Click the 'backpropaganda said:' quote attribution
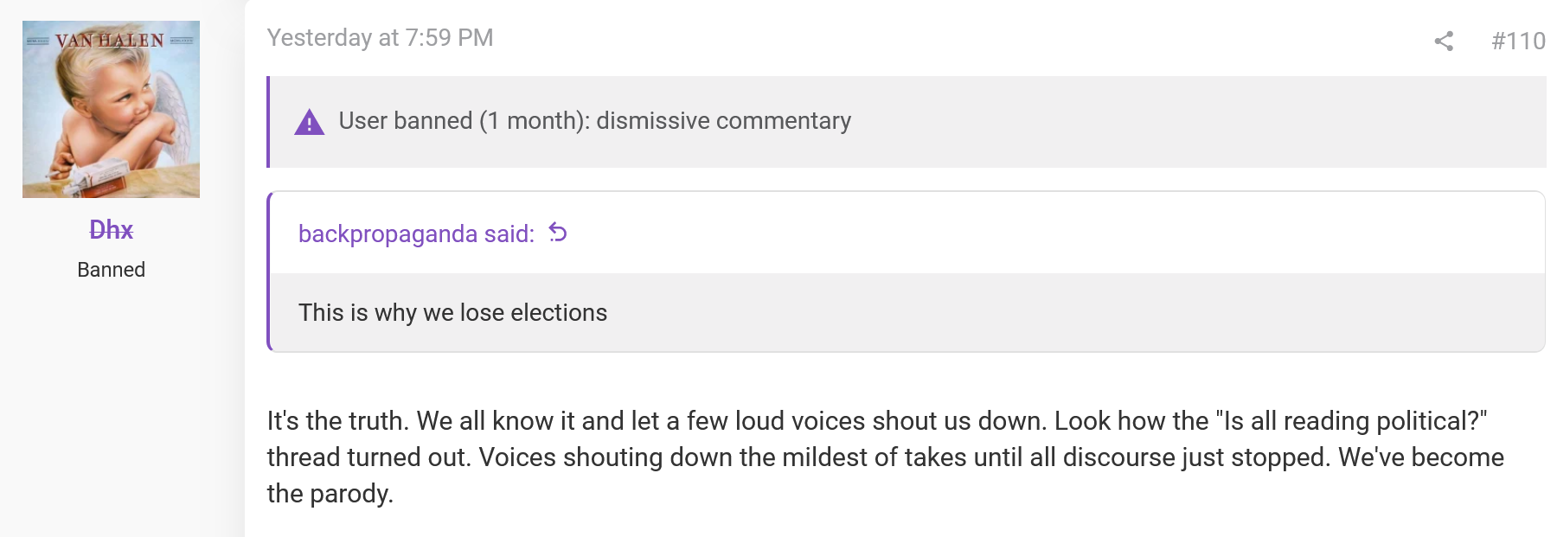 click(x=416, y=233)
